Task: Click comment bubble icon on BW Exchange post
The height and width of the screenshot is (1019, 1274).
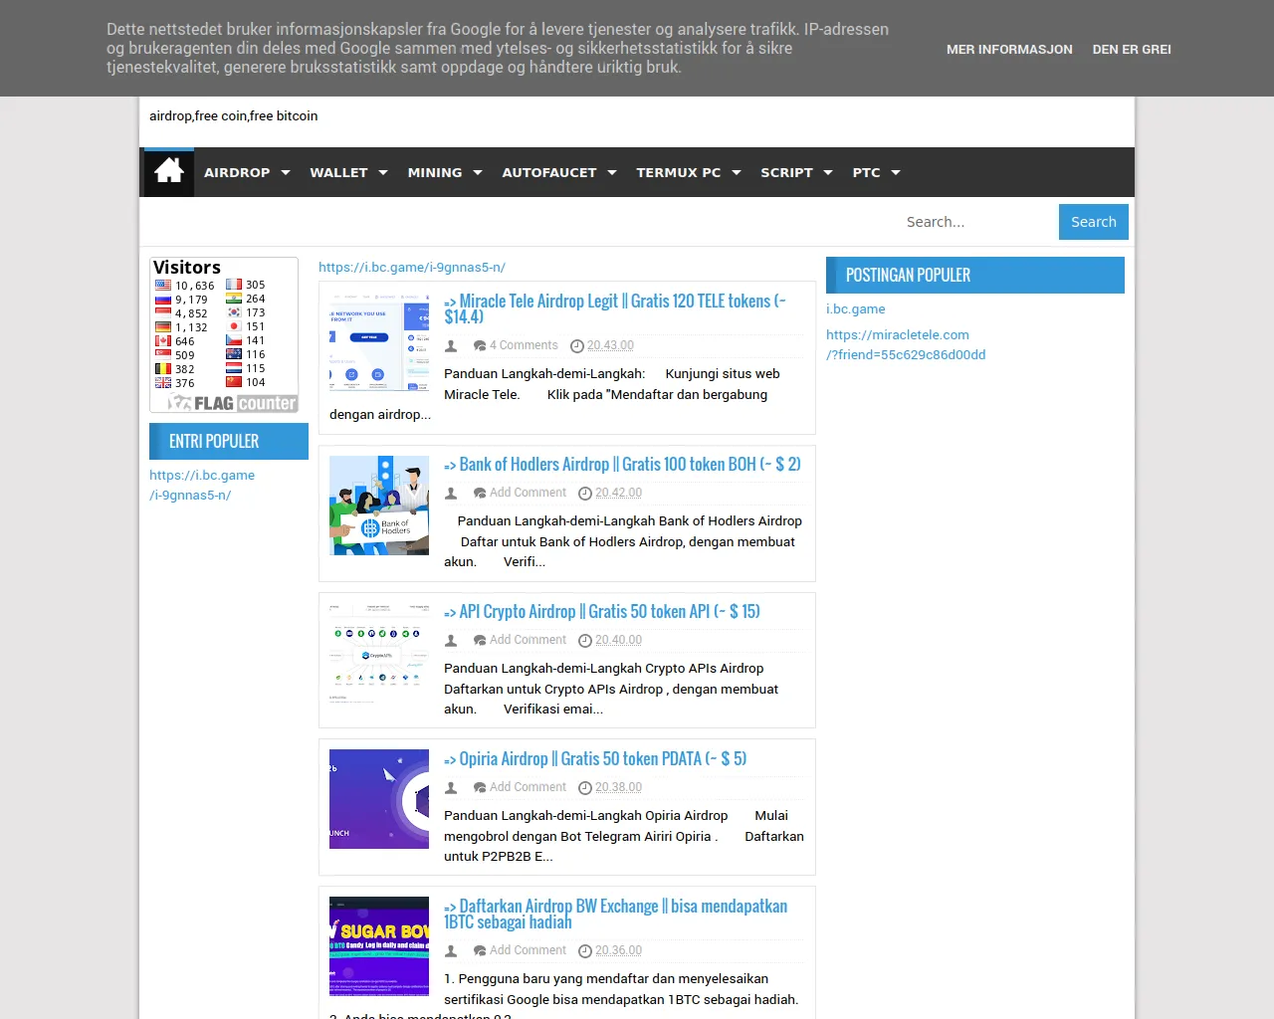Action: click(480, 951)
